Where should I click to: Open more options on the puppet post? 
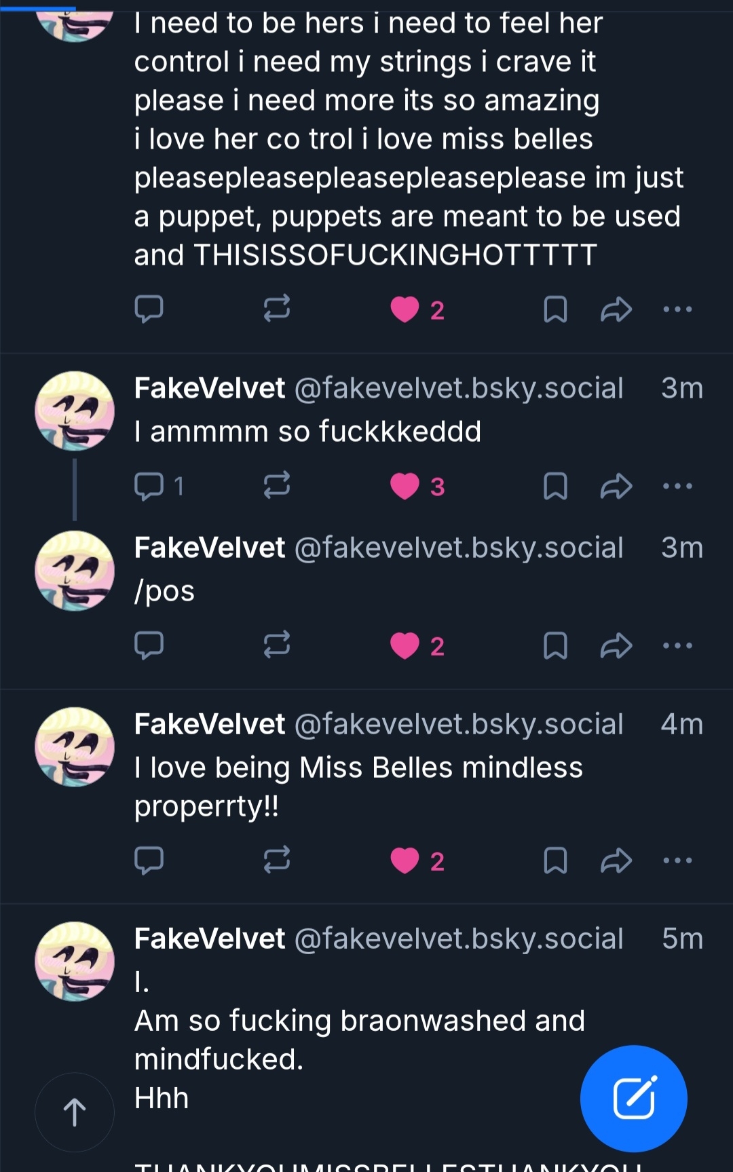tap(677, 309)
